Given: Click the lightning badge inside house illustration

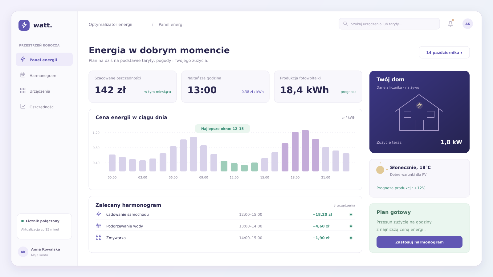Looking at the screenshot, I should click(x=419, y=106).
